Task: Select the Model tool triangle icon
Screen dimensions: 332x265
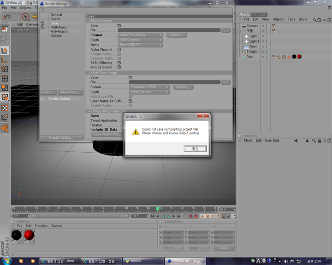Action: (5, 50)
